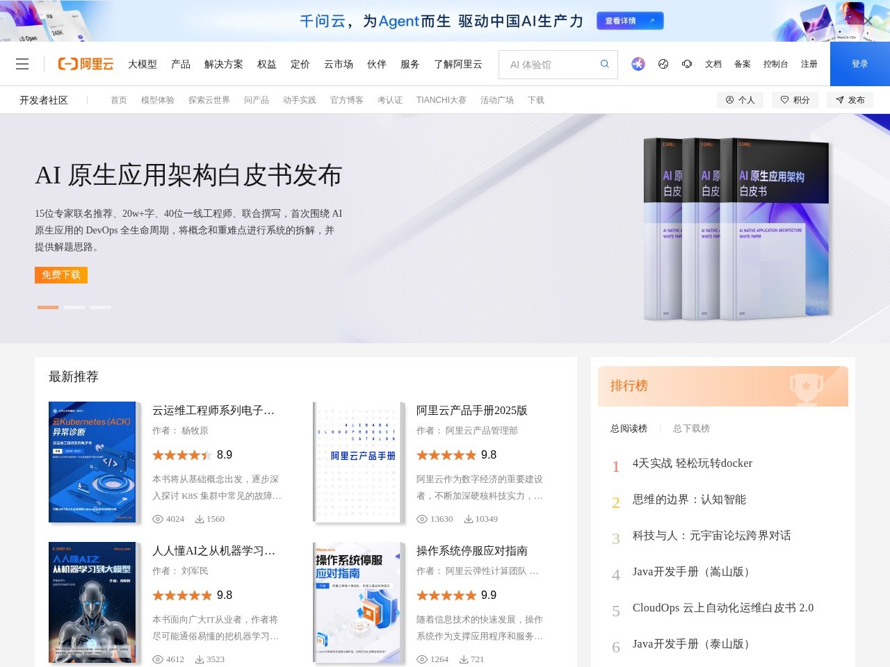Click the 积分 button
Screen dimensions: 890x667
click(795, 100)
